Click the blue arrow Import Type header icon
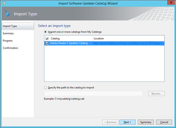This screenshot has height=128, width=176. tap(7, 13)
